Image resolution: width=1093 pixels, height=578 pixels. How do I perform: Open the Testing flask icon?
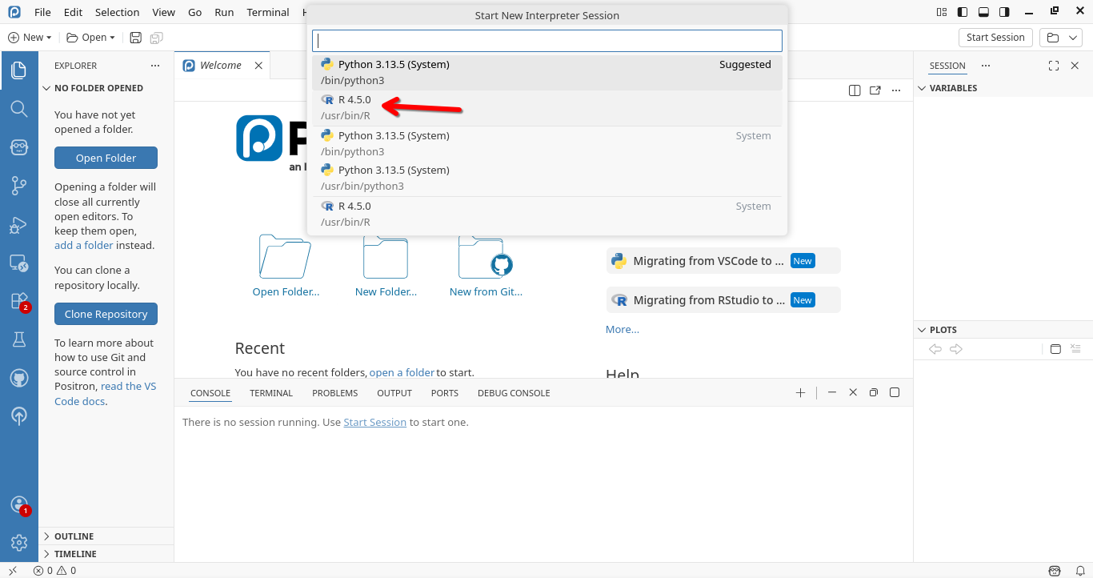coord(19,339)
